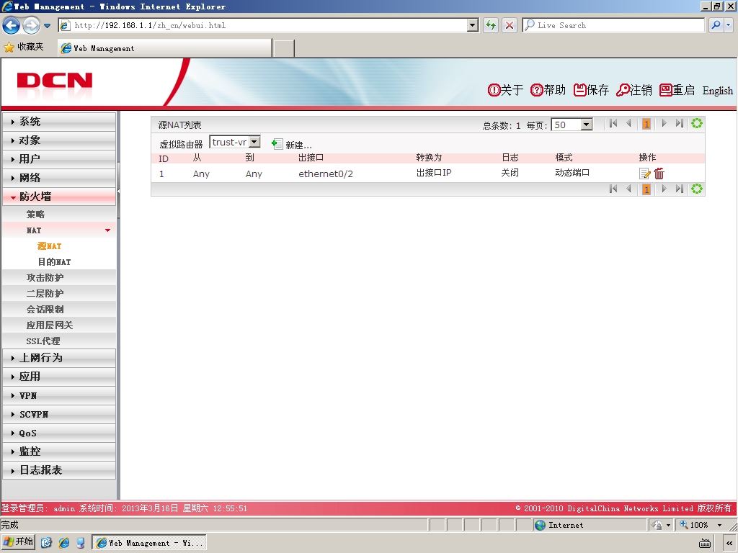
Task: Expand the 用户 menu section
Action: (59, 159)
